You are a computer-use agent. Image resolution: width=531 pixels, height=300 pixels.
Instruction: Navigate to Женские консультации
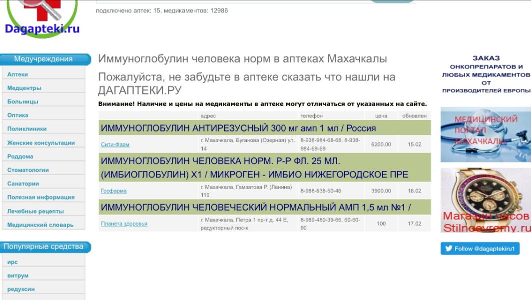tap(41, 143)
